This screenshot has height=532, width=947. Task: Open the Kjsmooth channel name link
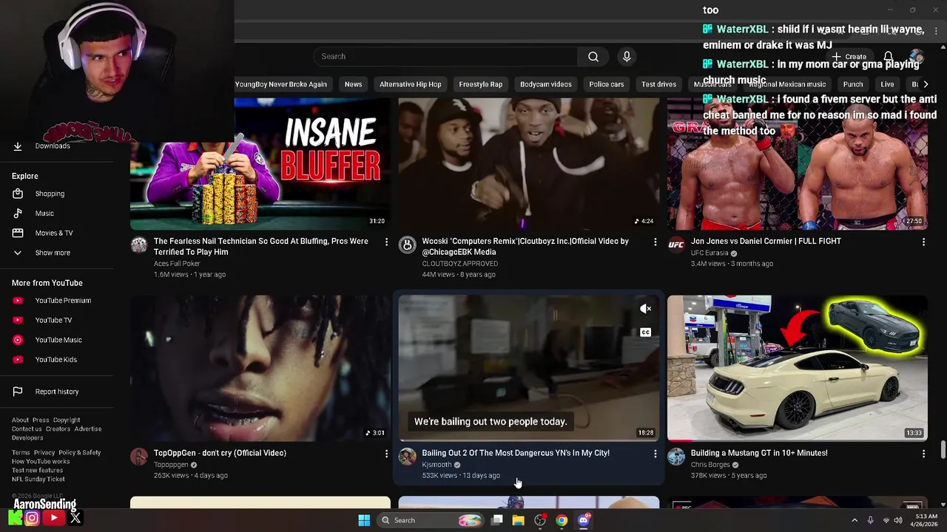pos(437,465)
